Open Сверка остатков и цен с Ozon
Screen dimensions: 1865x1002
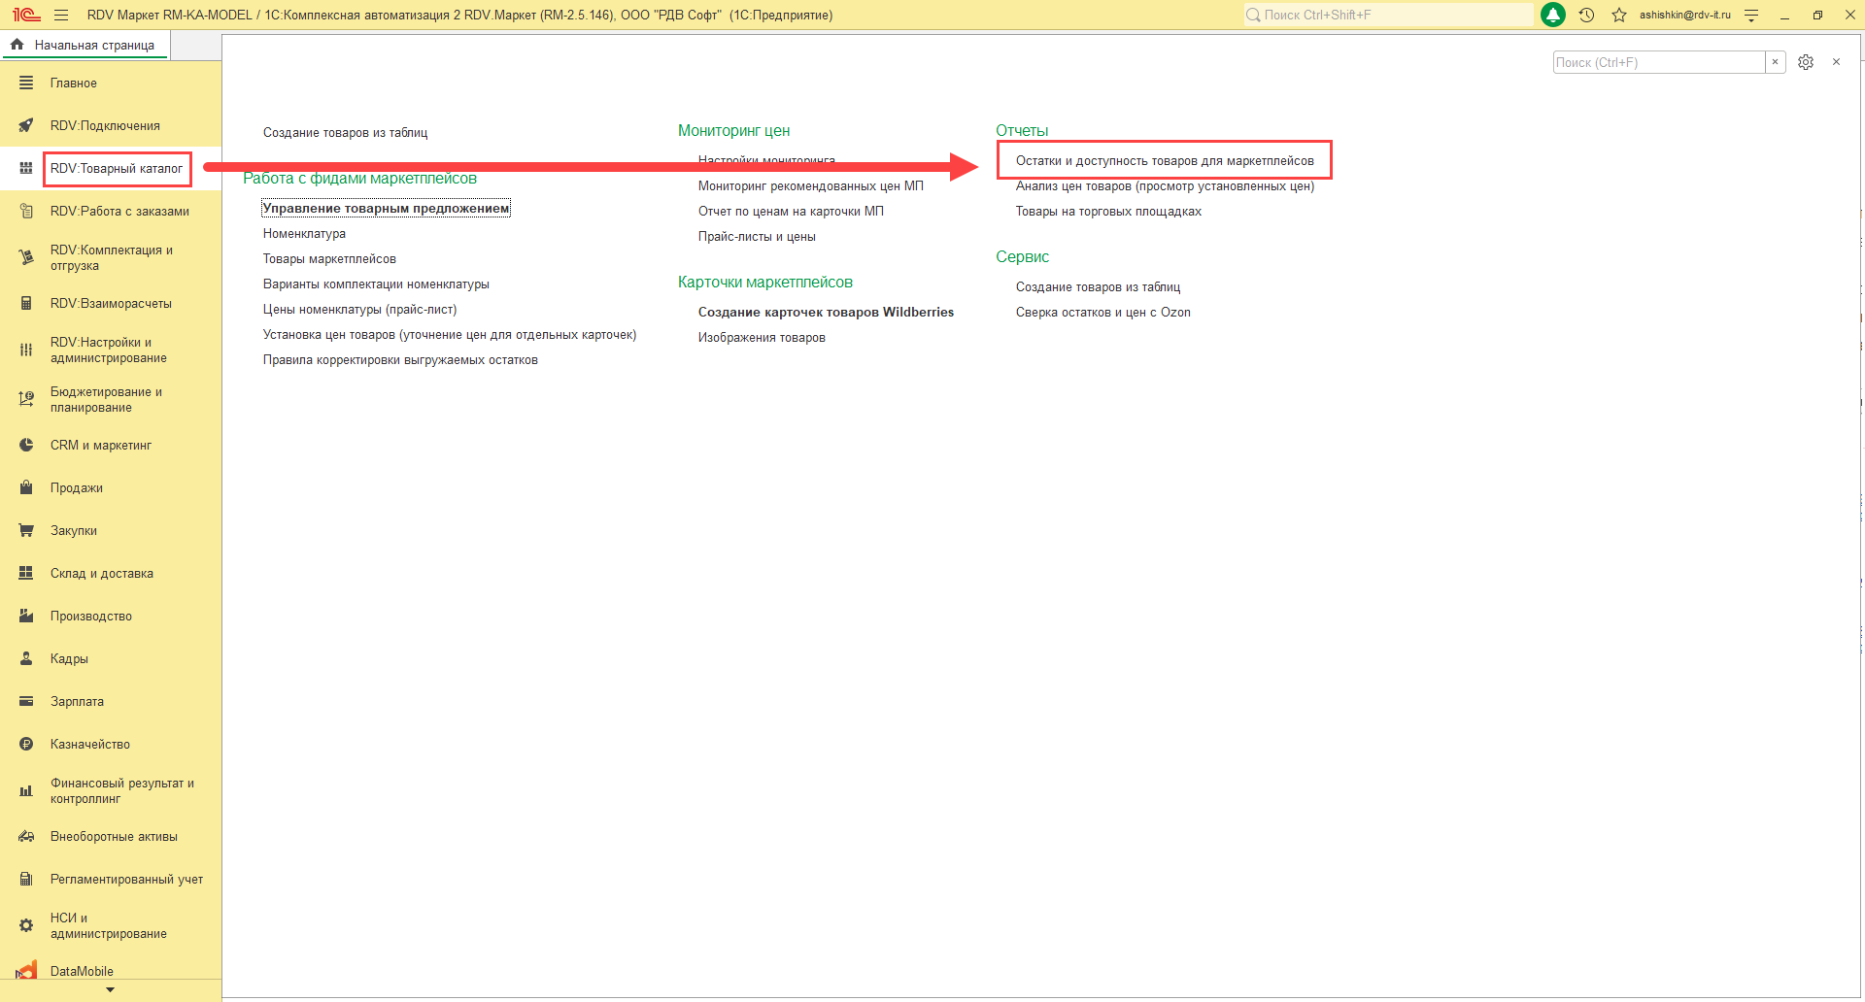pos(1102,313)
